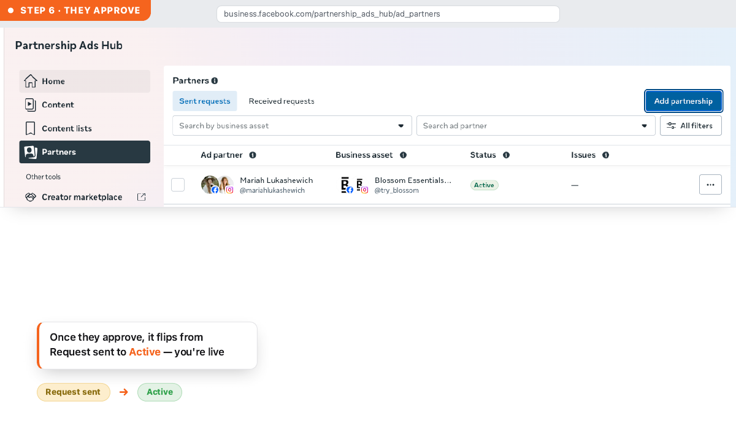Click arrow on Search by business asset field

pyautogui.click(x=401, y=126)
